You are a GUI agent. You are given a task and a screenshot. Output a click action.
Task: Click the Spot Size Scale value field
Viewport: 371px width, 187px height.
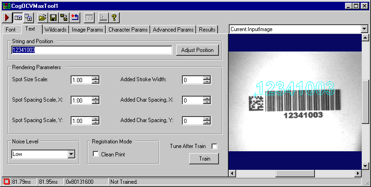coord(81,80)
